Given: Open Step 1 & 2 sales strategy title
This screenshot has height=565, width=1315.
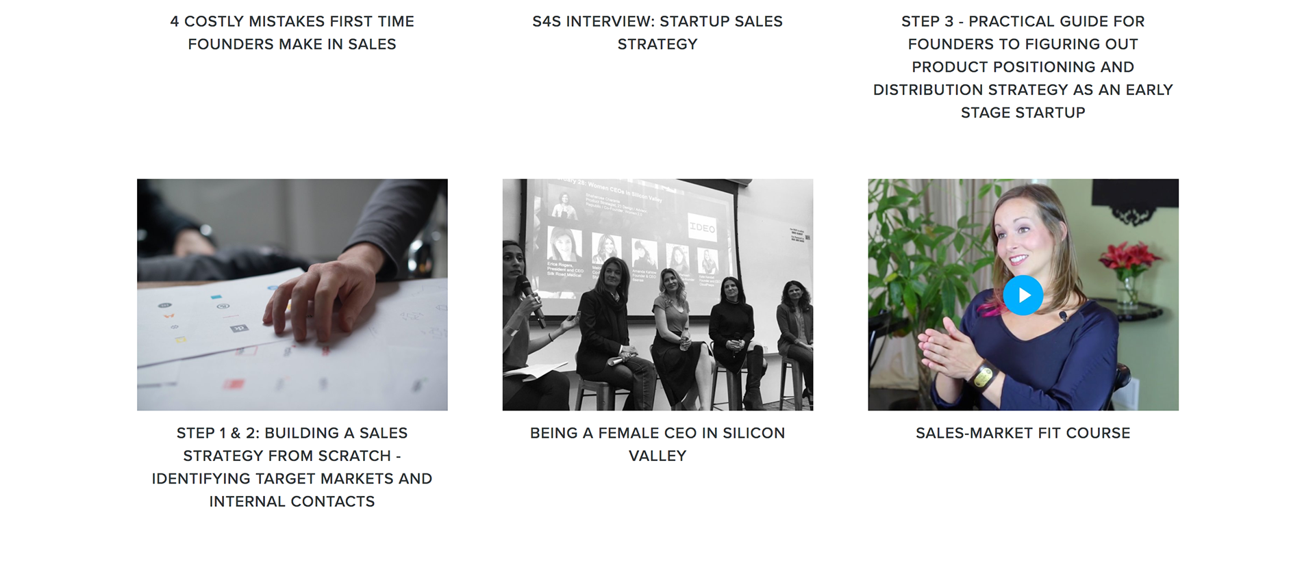Looking at the screenshot, I should pyautogui.click(x=292, y=467).
